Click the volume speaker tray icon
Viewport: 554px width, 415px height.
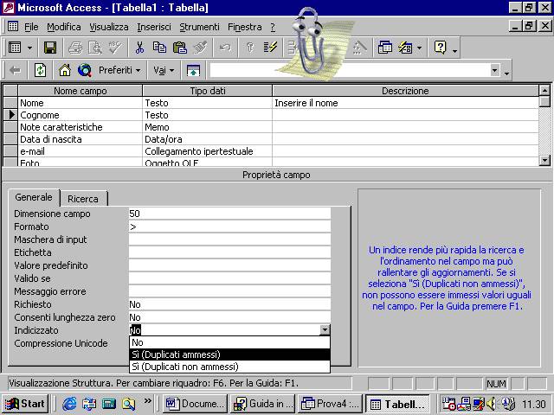(x=491, y=404)
